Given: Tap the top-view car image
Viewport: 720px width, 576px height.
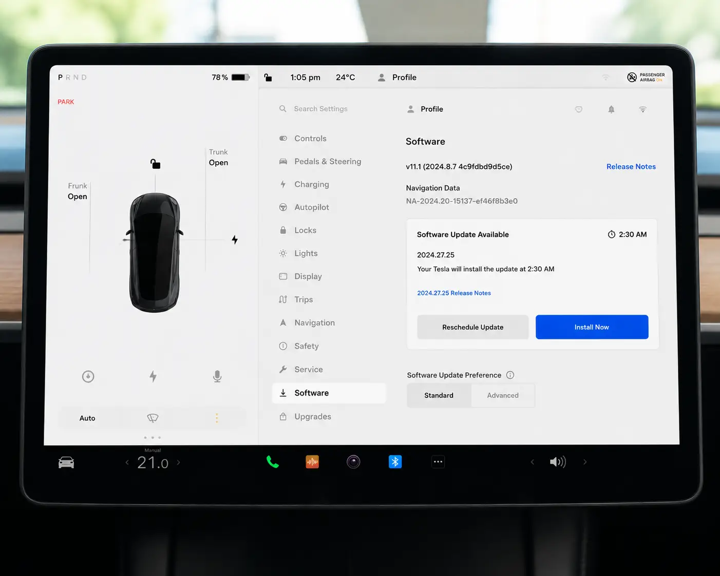Looking at the screenshot, I should click(x=155, y=252).
